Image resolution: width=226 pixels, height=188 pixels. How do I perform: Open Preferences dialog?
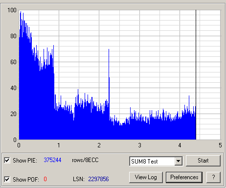[184, 177]
